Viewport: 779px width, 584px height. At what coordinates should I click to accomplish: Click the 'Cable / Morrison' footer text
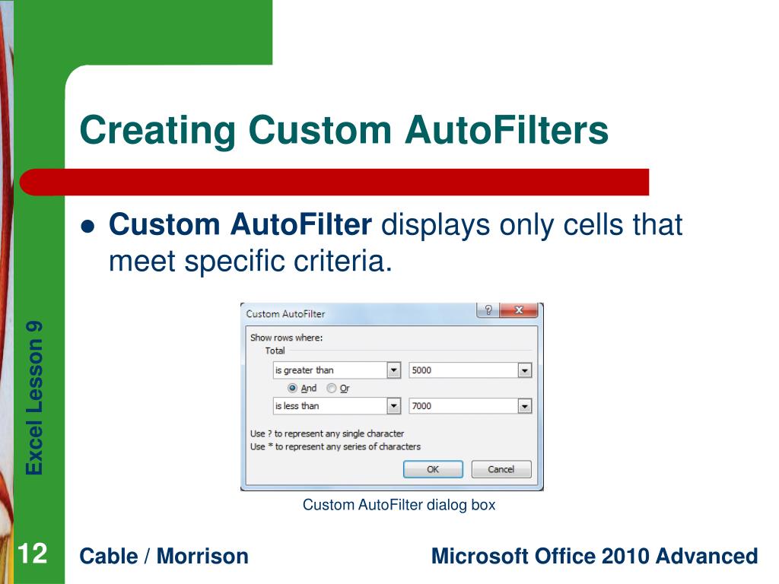pyautogui.click(x=164, y=556)
